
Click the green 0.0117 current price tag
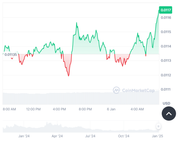[x=166, y=10]
